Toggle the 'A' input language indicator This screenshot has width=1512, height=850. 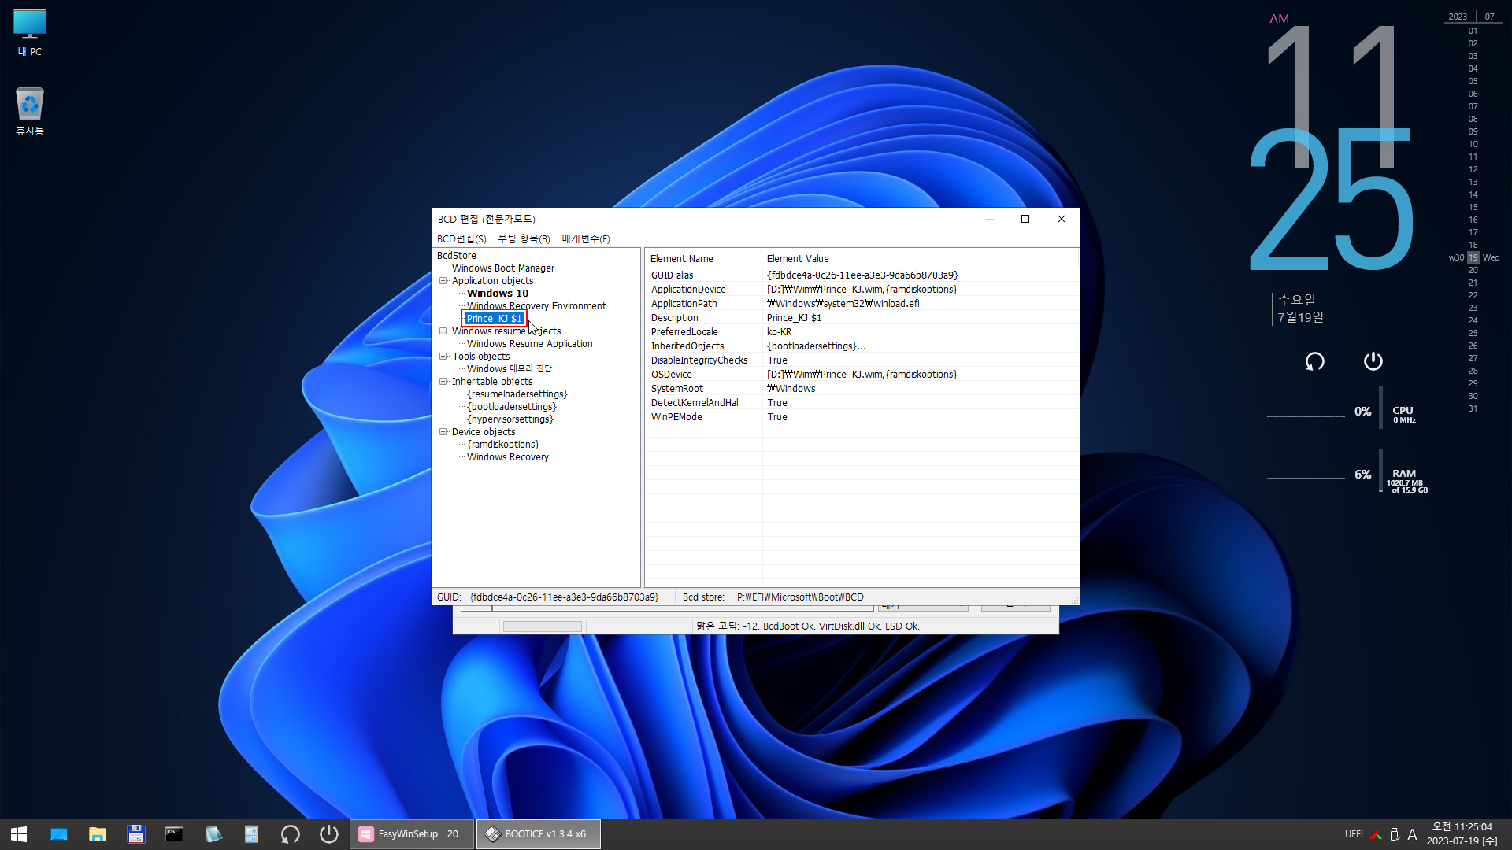1413,834
